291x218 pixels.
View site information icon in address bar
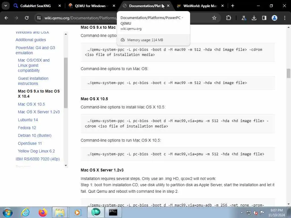pyautogui.click(x=39, y=18)
